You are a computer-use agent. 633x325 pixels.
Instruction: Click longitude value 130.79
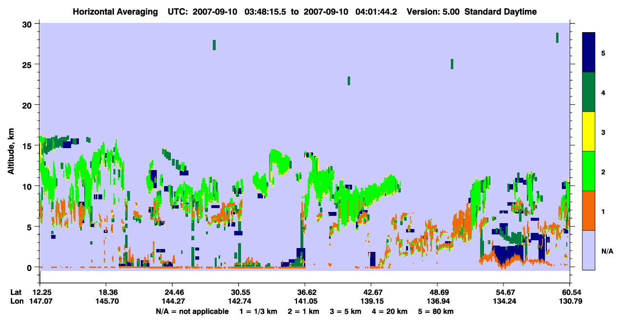tap(570, 301)
